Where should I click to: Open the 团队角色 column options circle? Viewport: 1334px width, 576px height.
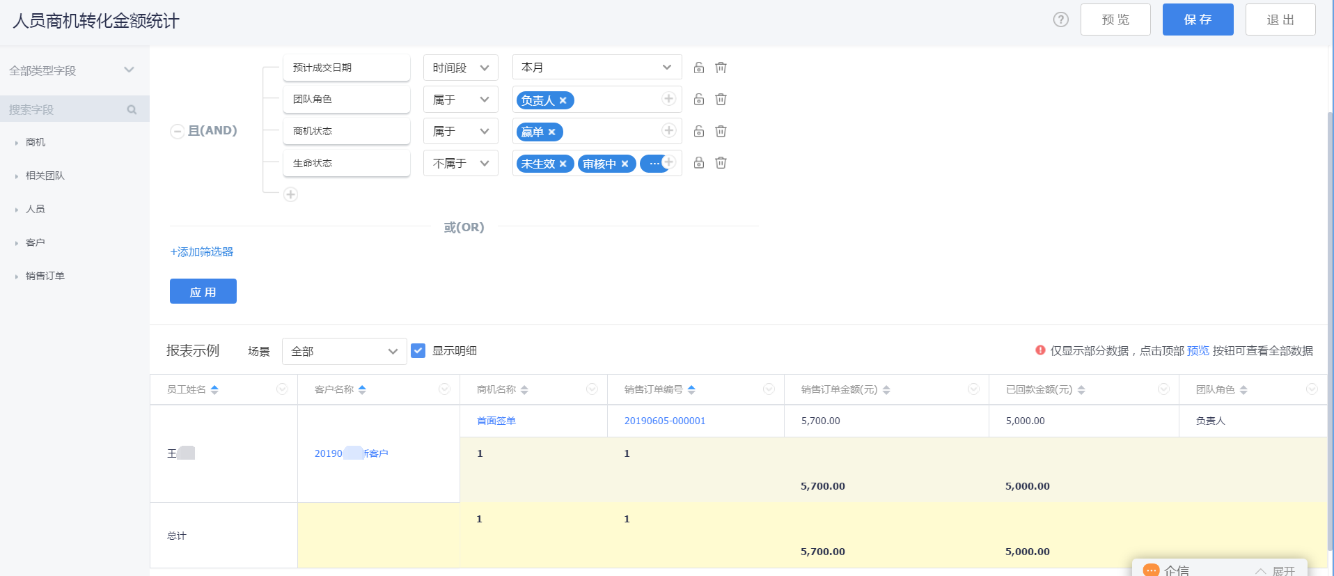[1312, 389]
